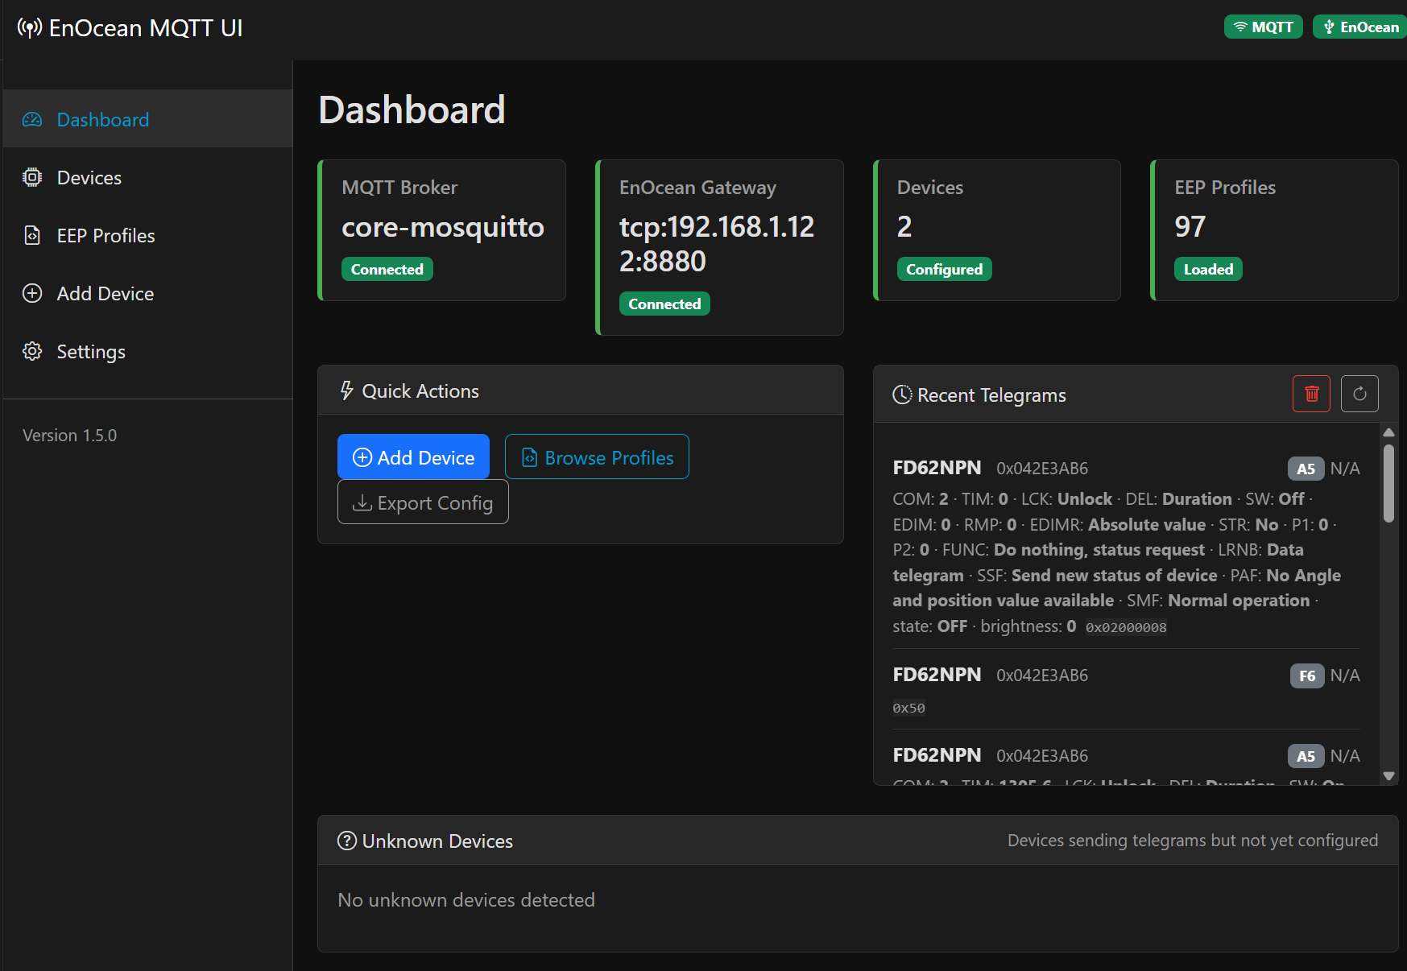The image size is (1407, 971).
Task: Click the Dashboard gauge icon in sidebar
Action: click(x=32, y=120)
